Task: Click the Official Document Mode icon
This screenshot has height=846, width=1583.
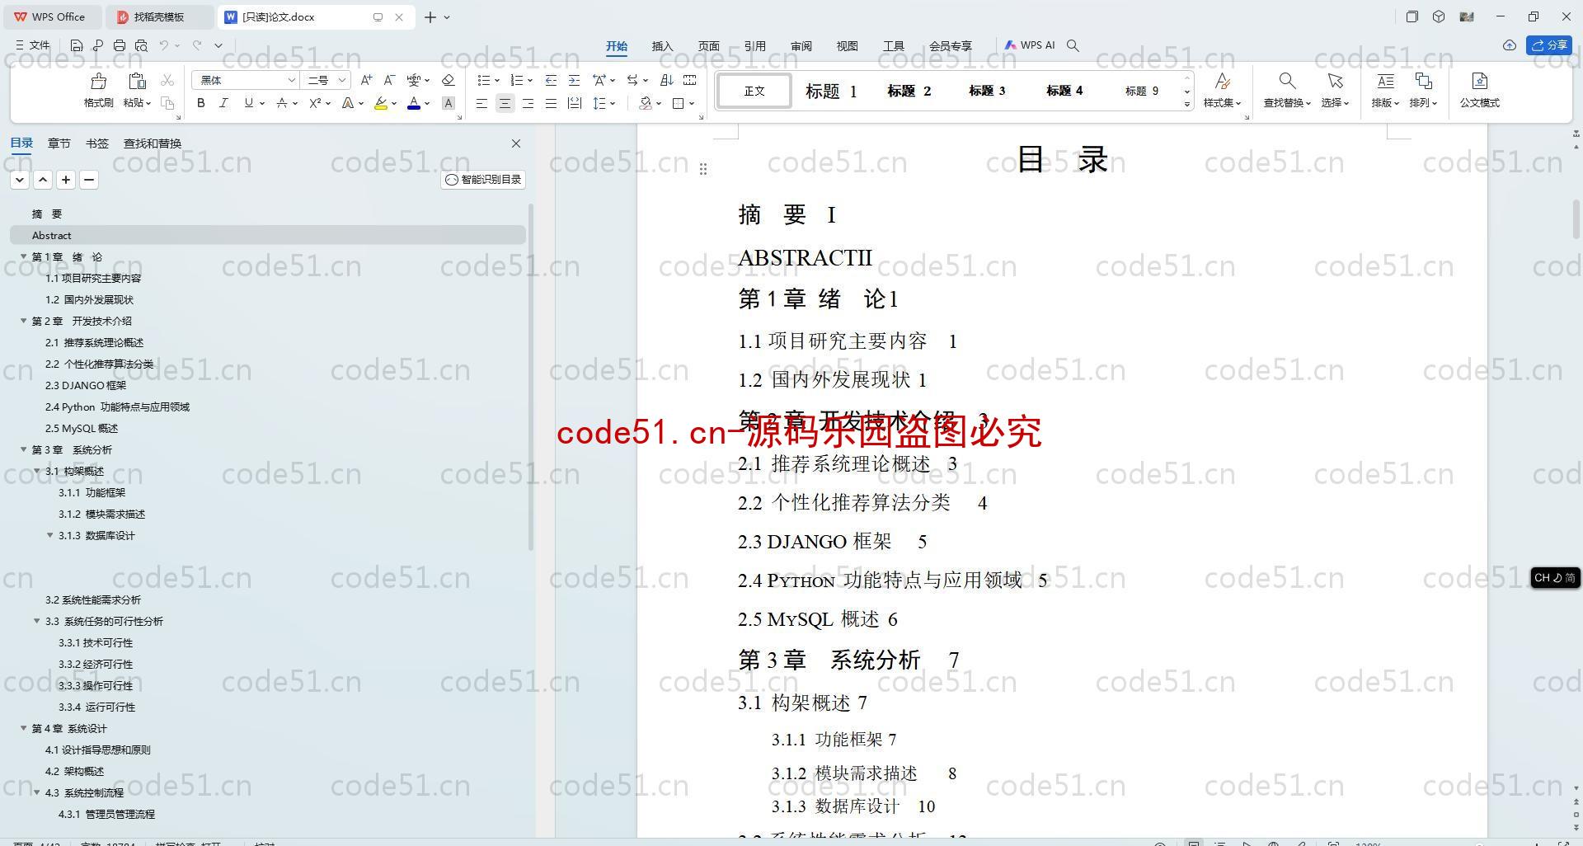Action: [1479, 81]
